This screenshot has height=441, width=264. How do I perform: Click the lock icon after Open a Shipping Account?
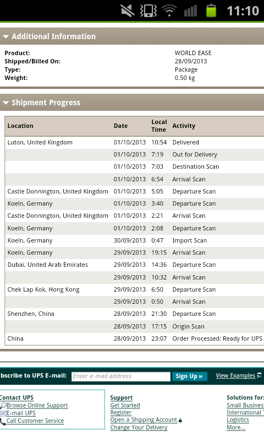pyautogui.click(x=180, y=420)
